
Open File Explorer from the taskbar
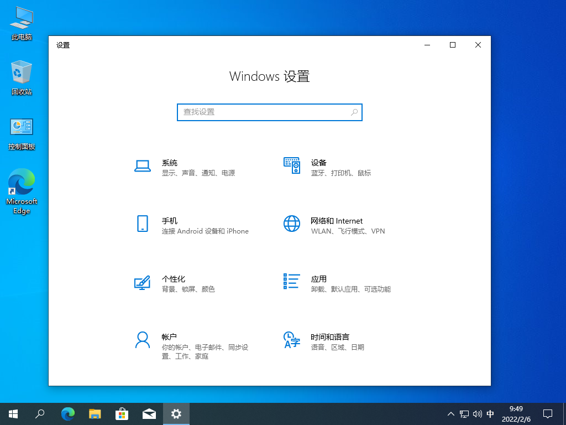(x=95, y=413)
